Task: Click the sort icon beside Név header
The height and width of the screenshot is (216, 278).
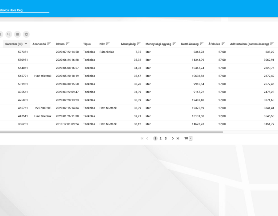Action: tap(108, 44)
